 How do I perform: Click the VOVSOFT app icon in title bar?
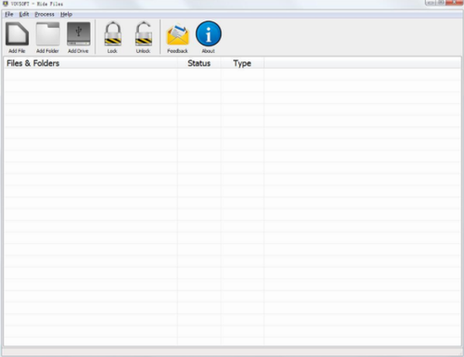[6, 4]
